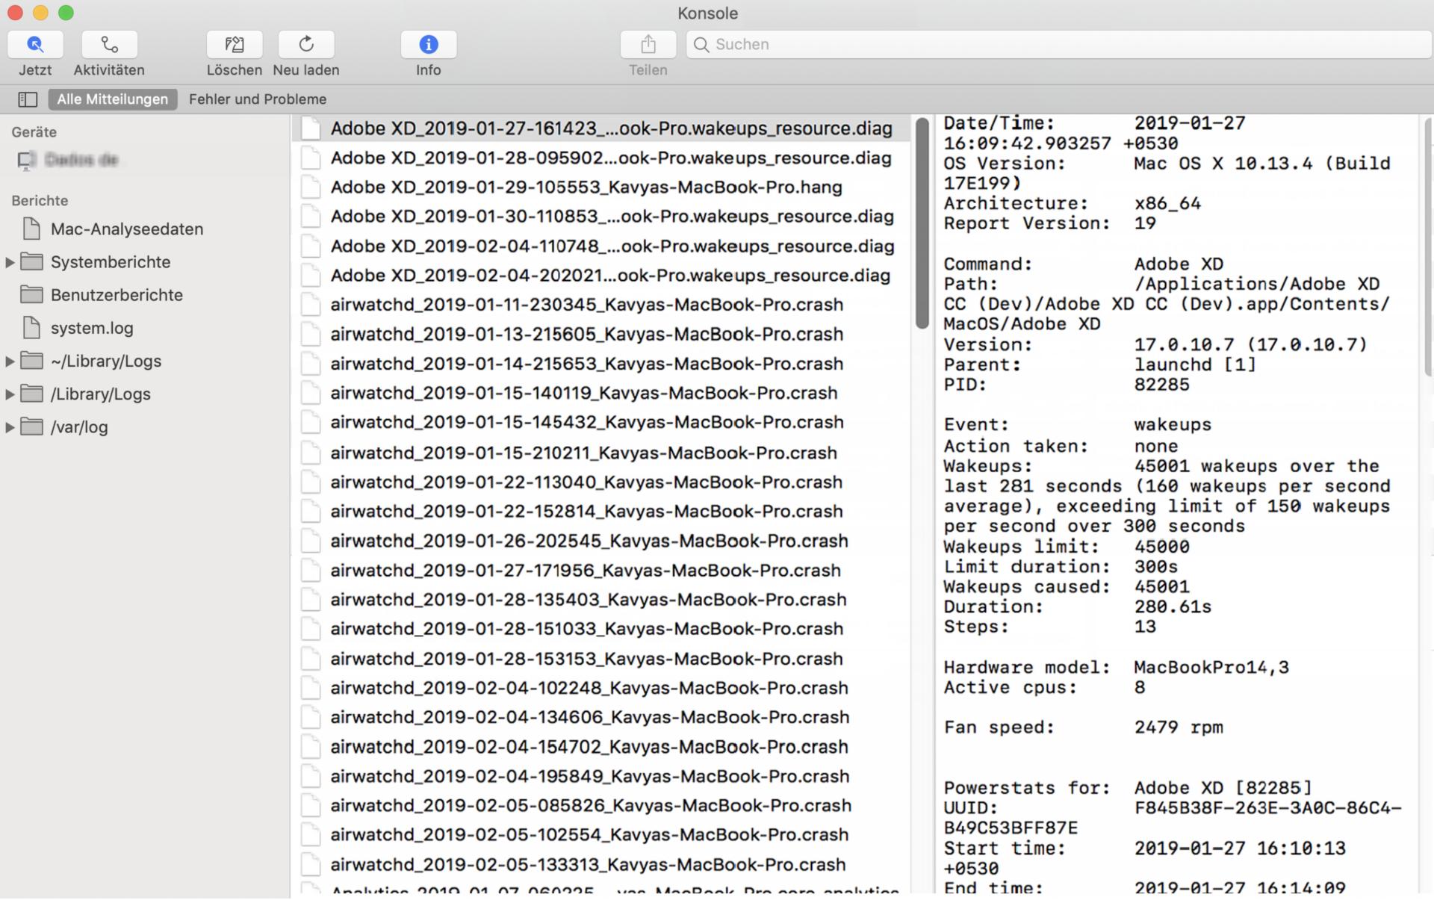Open the Benutzerberichte folder
Screen dimensions: 1434x900
pyautogui.click(x=117, y=295)
